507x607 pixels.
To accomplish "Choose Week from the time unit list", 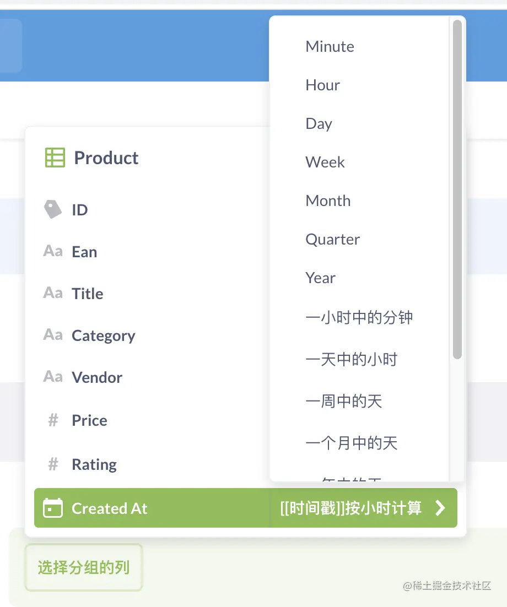I will (x=325, y=162).
